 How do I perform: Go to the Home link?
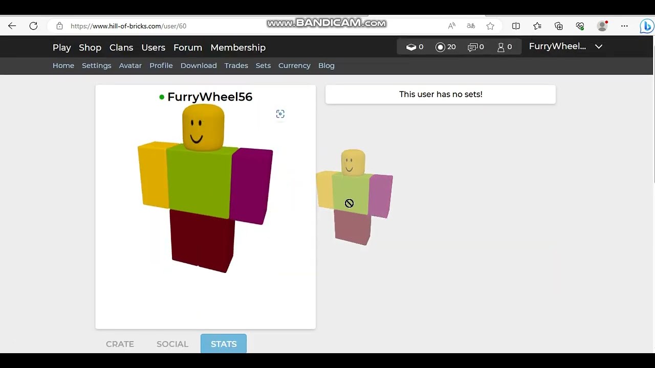(x=63, y=65)
